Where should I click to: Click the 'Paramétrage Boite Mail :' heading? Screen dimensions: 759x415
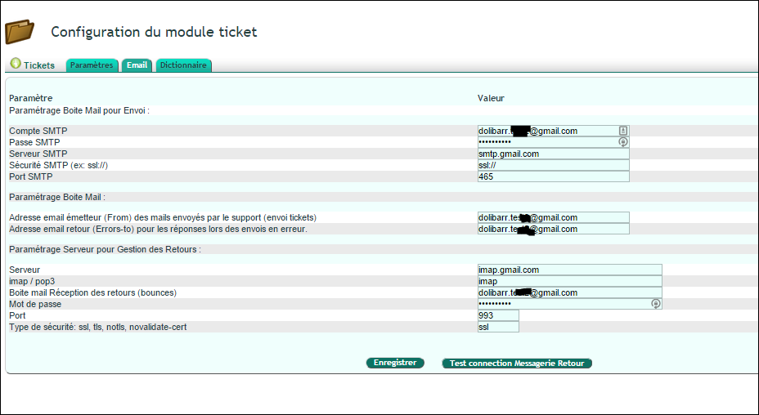pyautogui.click(x=57, y=198)
